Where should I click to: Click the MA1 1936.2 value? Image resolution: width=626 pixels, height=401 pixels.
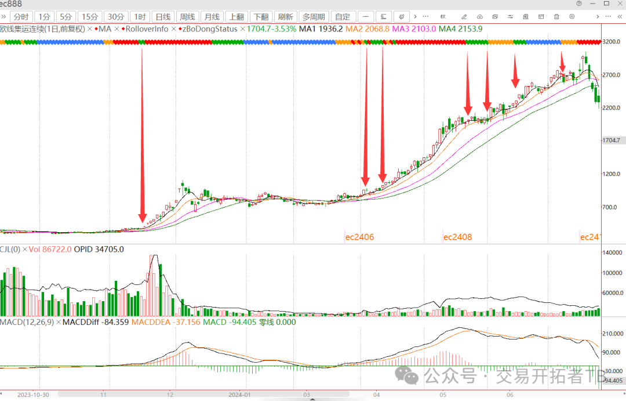tap(321, 29)
